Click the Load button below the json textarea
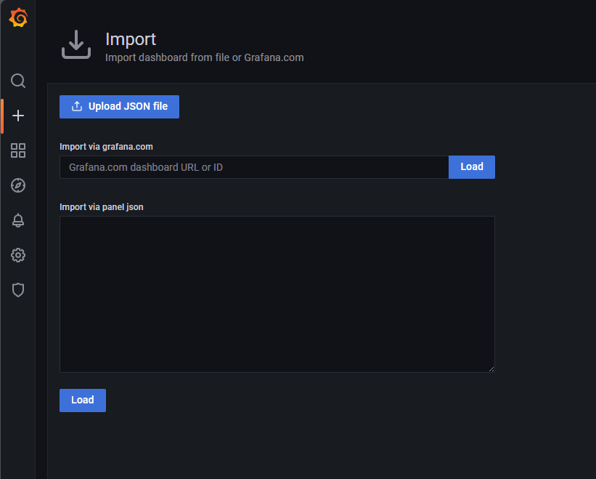 pos(83,400)
